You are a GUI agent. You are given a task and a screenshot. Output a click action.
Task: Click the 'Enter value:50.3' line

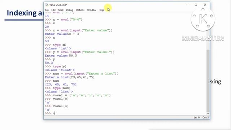coord(61,56)
